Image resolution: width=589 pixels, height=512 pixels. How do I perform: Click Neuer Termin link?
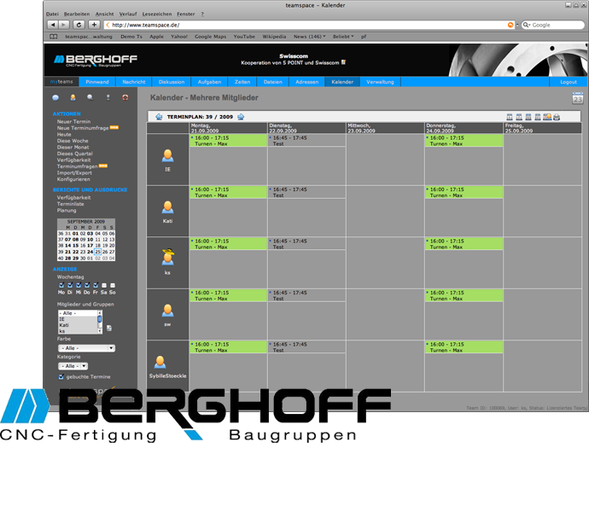click(73, 122)
